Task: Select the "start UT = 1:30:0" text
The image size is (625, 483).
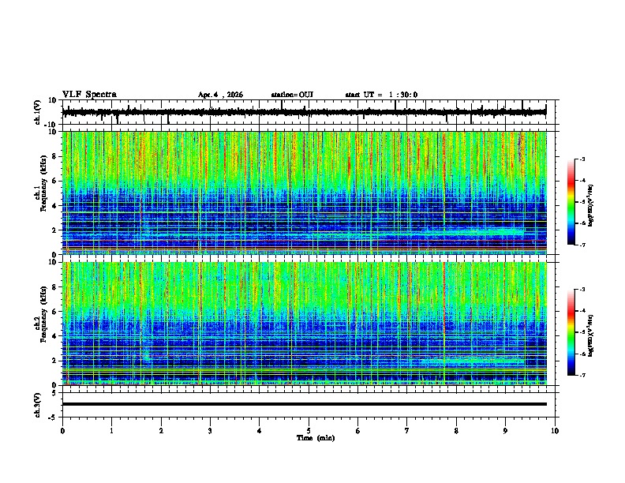Action: tap(381, 95)
